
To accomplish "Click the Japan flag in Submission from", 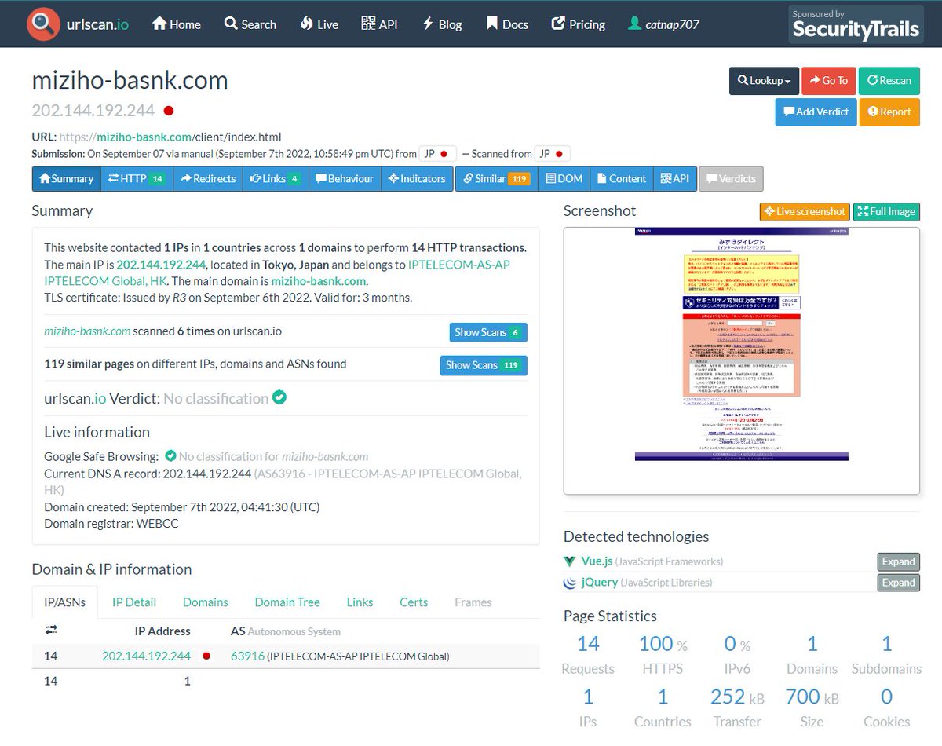I will coord(444,154).
